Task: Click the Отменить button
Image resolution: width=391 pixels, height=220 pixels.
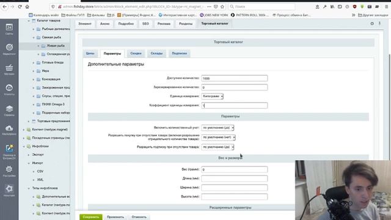Action: [139, 217]
